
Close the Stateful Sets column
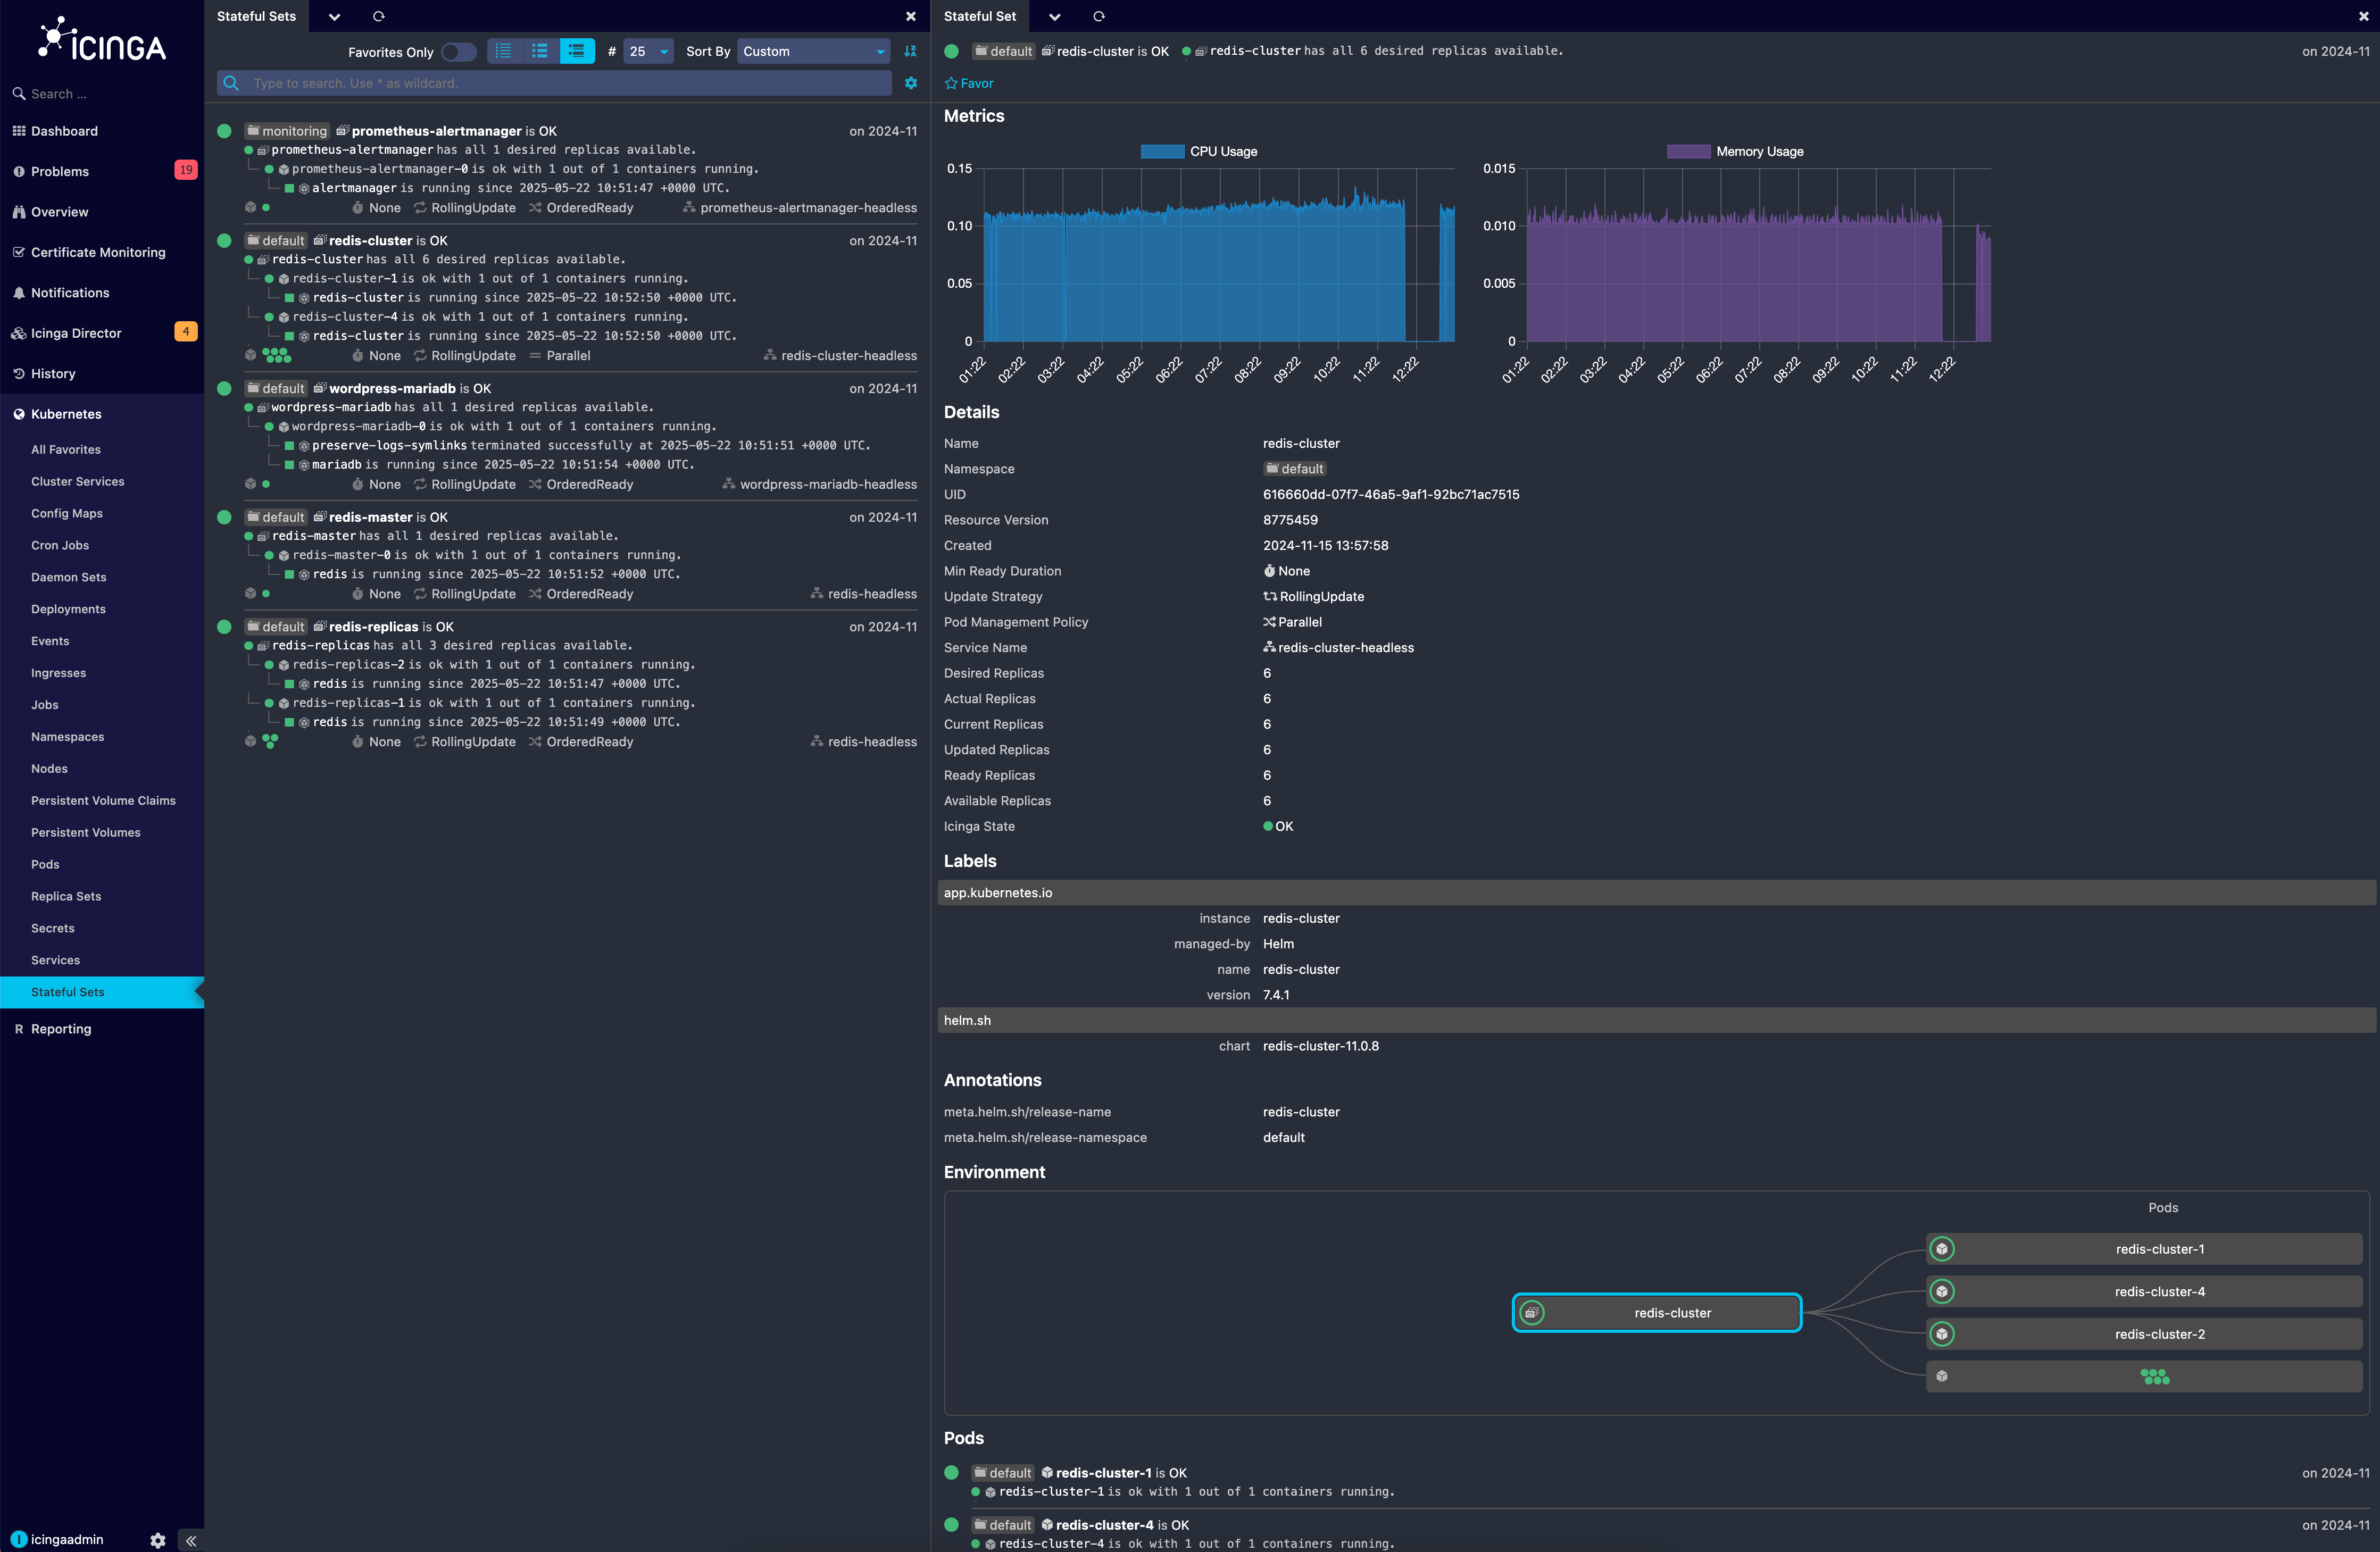(x=911, y=17)
